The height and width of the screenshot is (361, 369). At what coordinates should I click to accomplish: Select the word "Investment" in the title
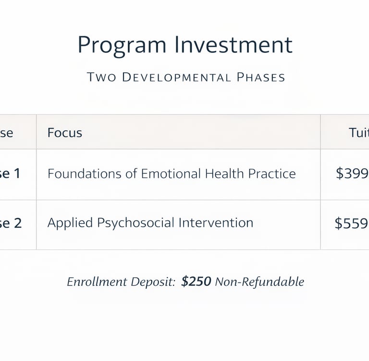click(x=234, y=45)
